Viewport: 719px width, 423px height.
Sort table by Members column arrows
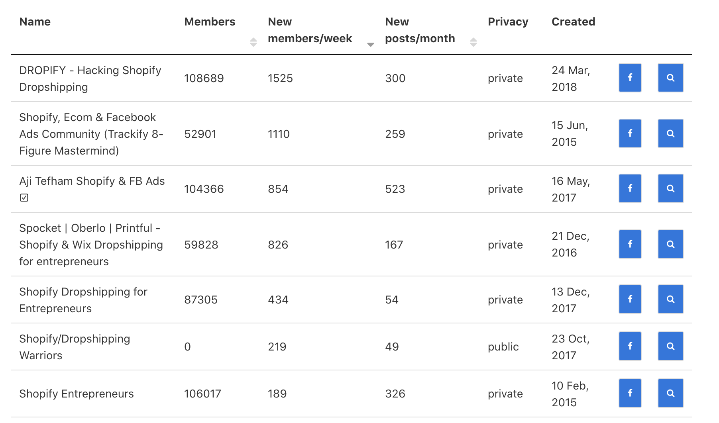click(253, 42)
